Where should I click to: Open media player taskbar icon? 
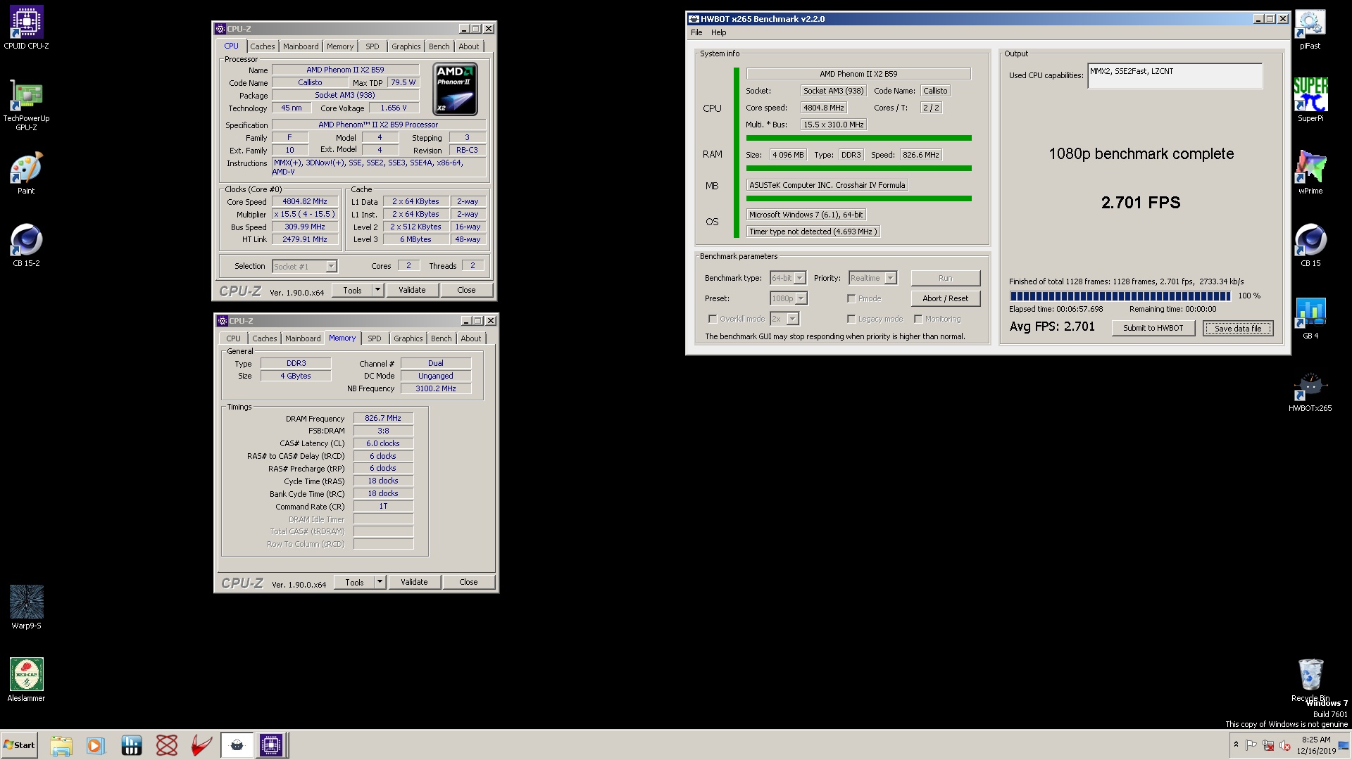click(x=95, y=745)
